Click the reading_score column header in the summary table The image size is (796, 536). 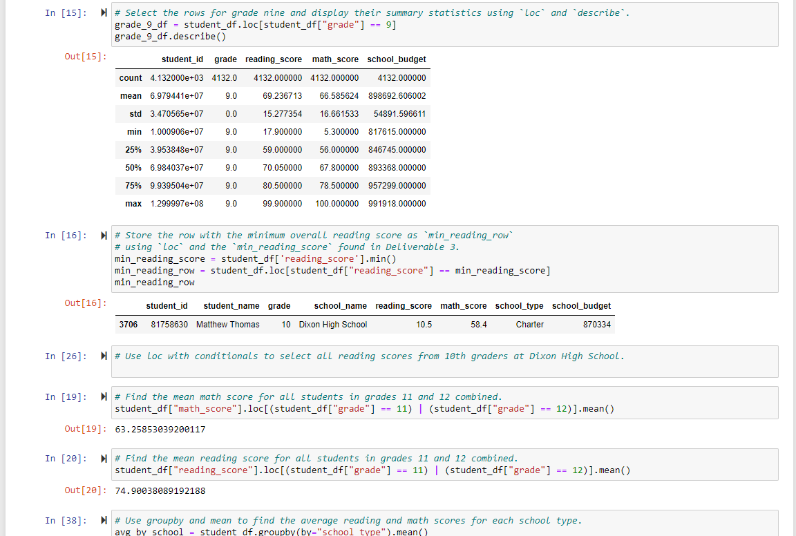click(274, 59)
